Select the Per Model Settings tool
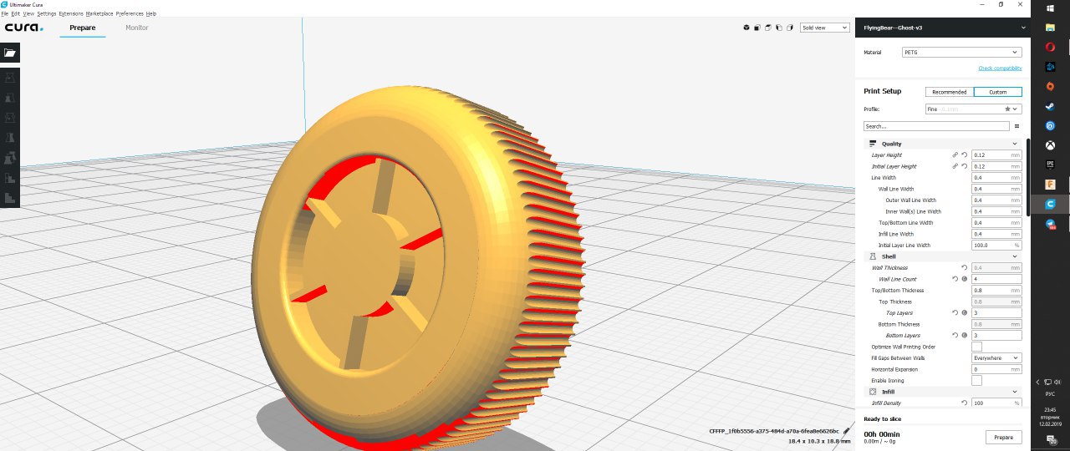Screen dimensions: 1070x451 (x=10, y=157)
